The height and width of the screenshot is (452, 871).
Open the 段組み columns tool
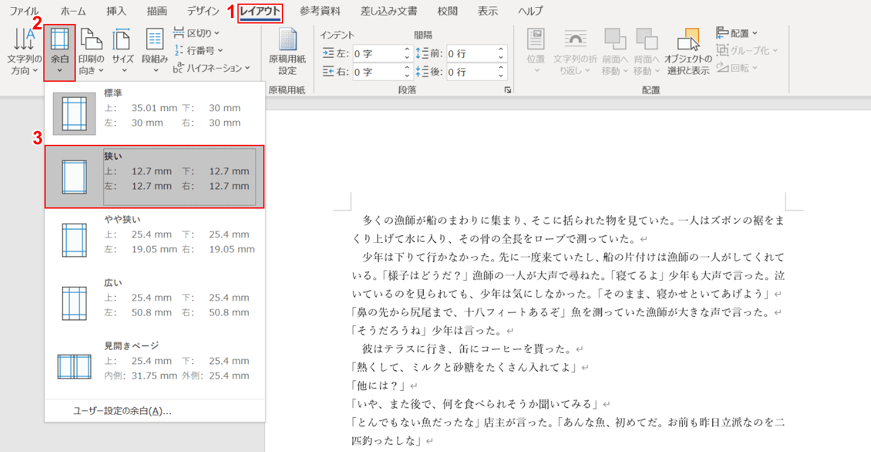pos(155,52)
